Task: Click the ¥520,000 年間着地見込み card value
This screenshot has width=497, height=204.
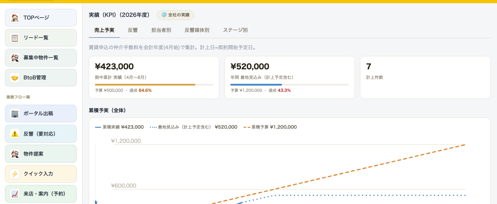Action: click(250, 67)
